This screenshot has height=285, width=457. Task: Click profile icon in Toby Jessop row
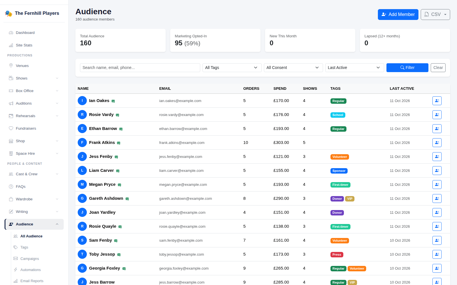(437, 254)
